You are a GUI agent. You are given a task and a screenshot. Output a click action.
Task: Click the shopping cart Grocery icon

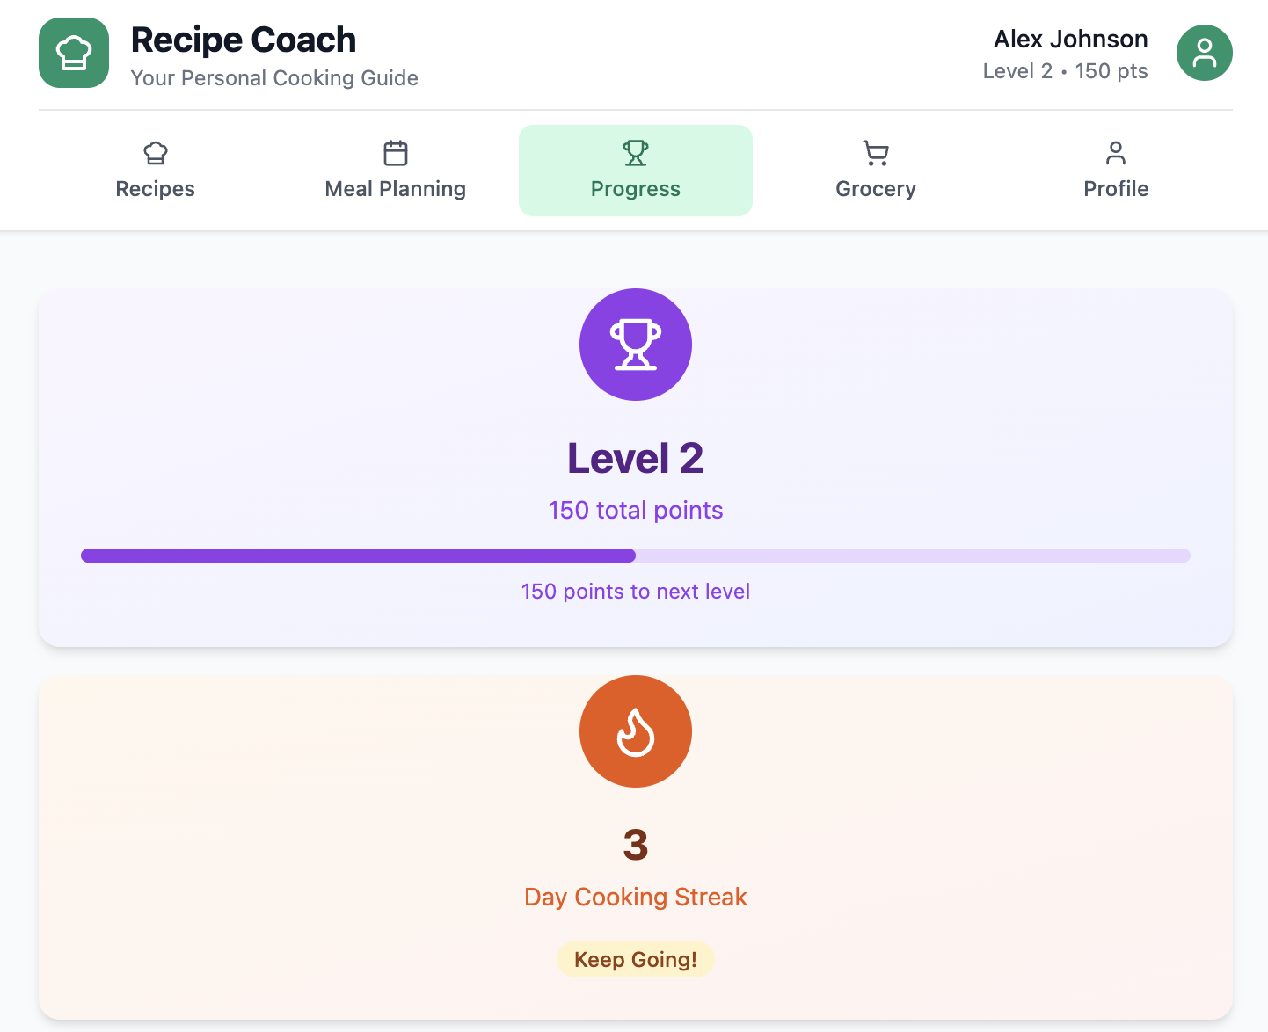876,153
